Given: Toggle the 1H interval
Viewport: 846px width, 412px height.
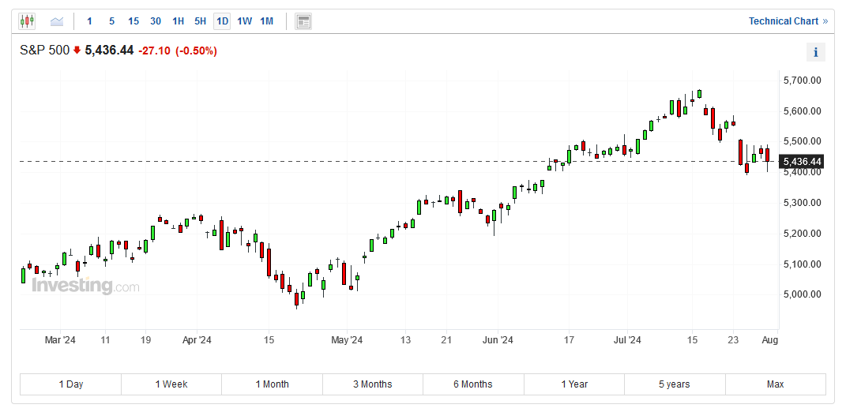Looking at the screenshot, I should click(178, 21).
